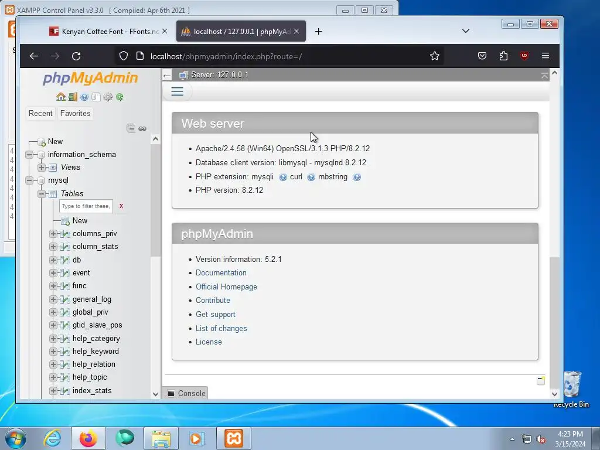Expand the db table node
600x450 pixels.
pos(53,260)
